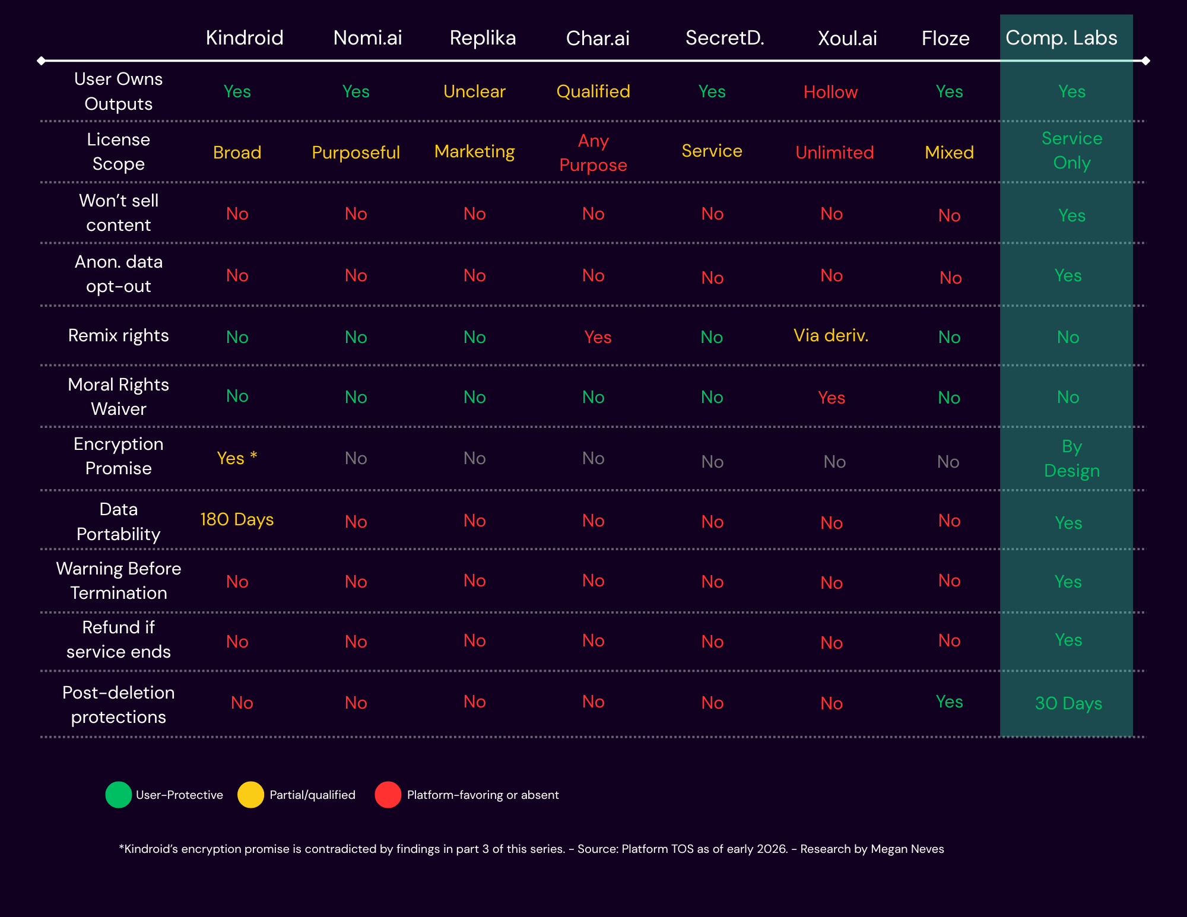The width and height of the screenshot is (1187, 917).
Task: Select the Xoul.ai column header
Action: point(847,38)
